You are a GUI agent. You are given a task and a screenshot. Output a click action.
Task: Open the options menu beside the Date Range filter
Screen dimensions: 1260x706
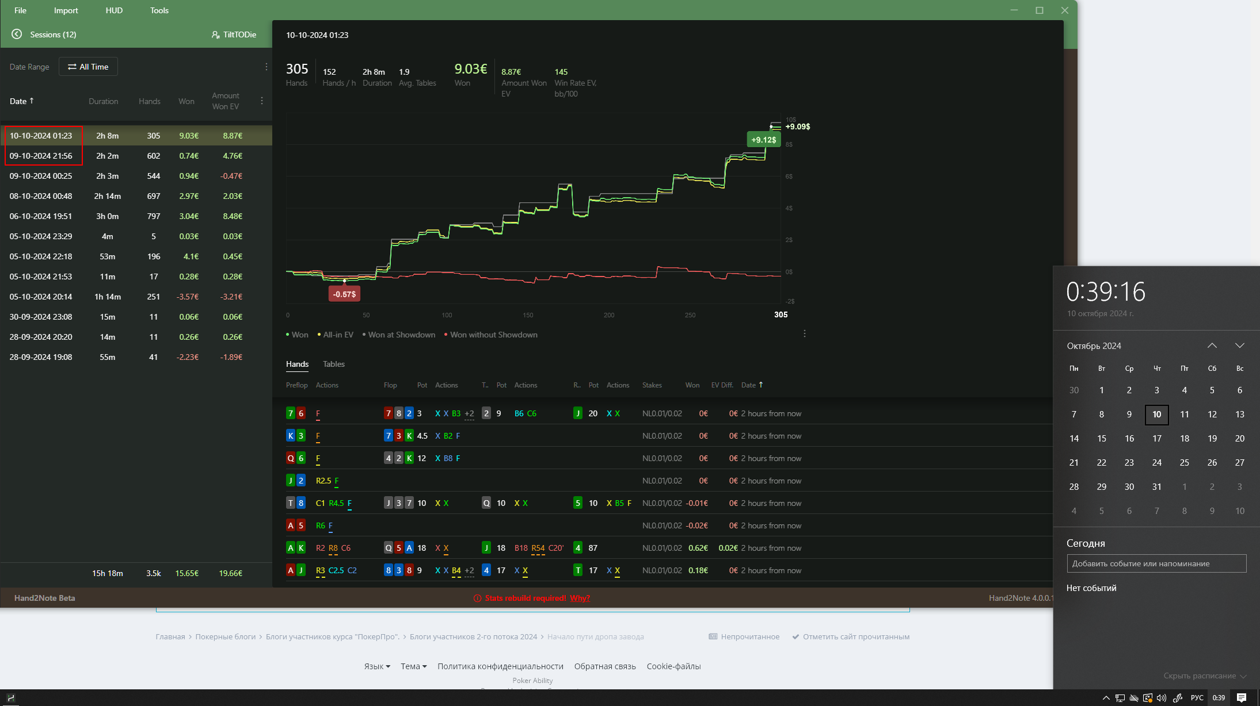click(x=266, y=67)
